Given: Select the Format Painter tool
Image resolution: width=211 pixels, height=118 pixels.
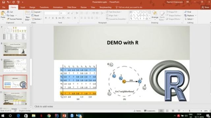Looking at the screenshot, I should point(15,19).
